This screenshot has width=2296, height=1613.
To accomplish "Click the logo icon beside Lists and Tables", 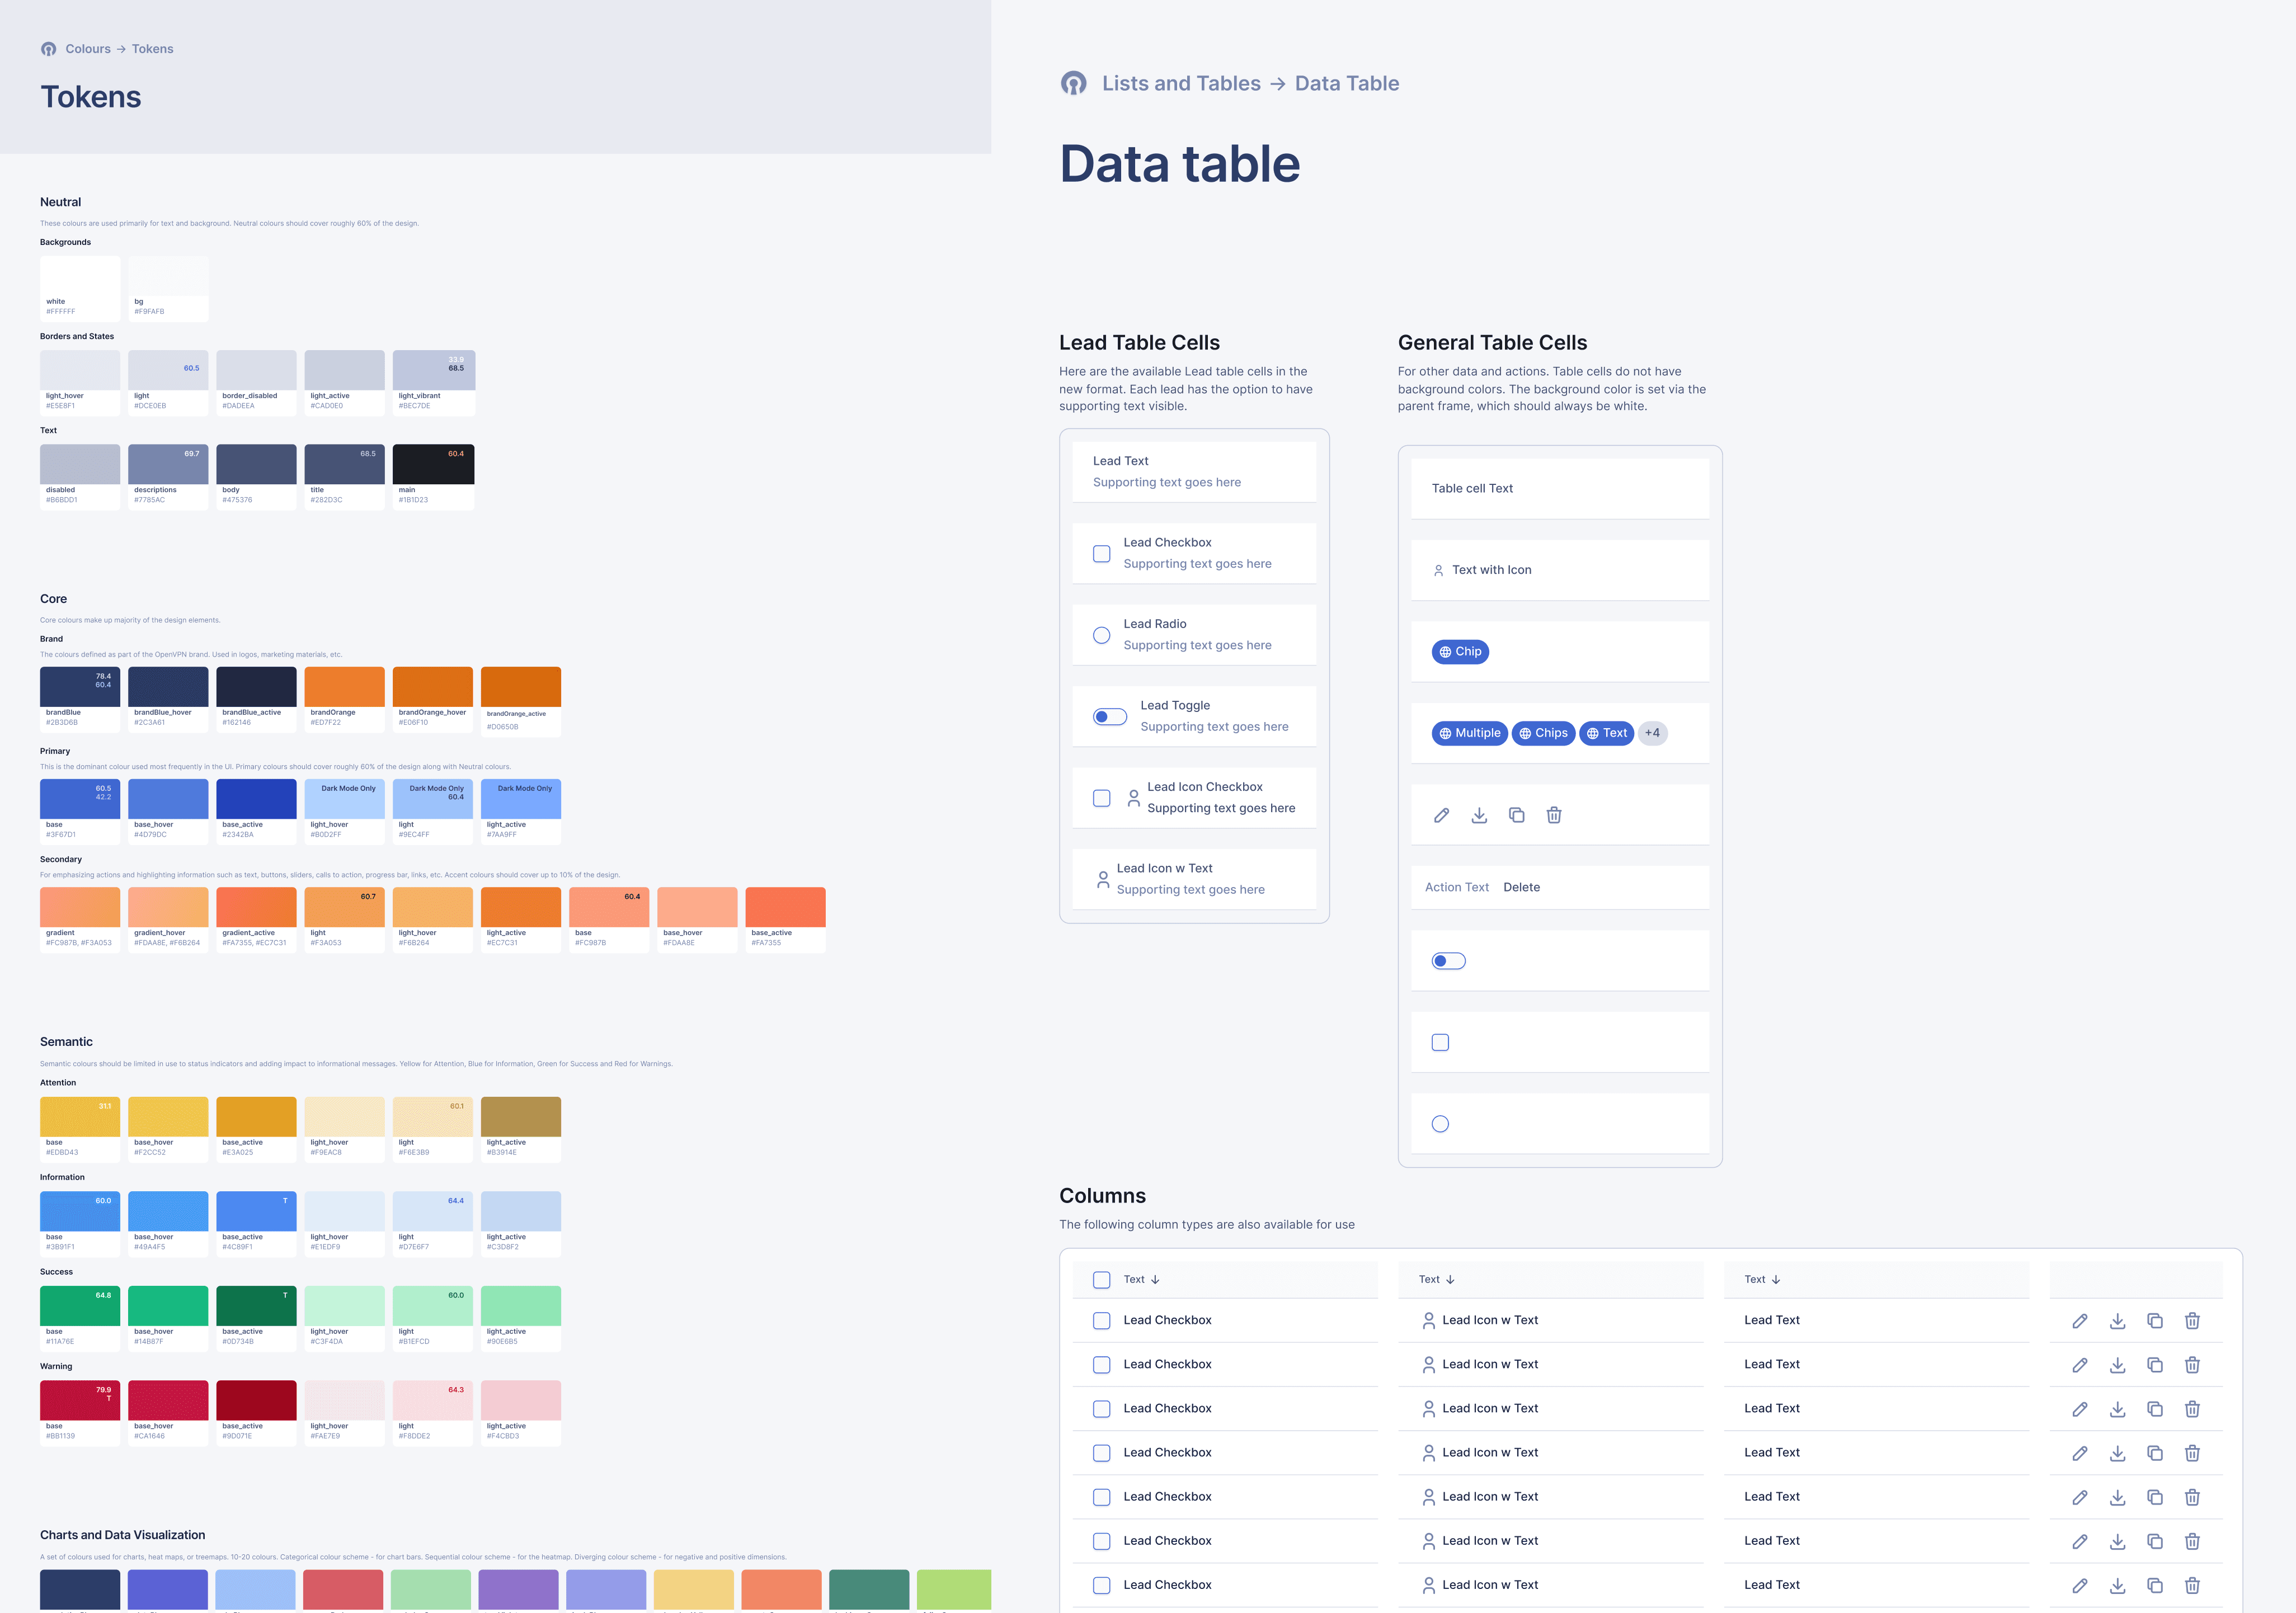I will point(1073,84).
